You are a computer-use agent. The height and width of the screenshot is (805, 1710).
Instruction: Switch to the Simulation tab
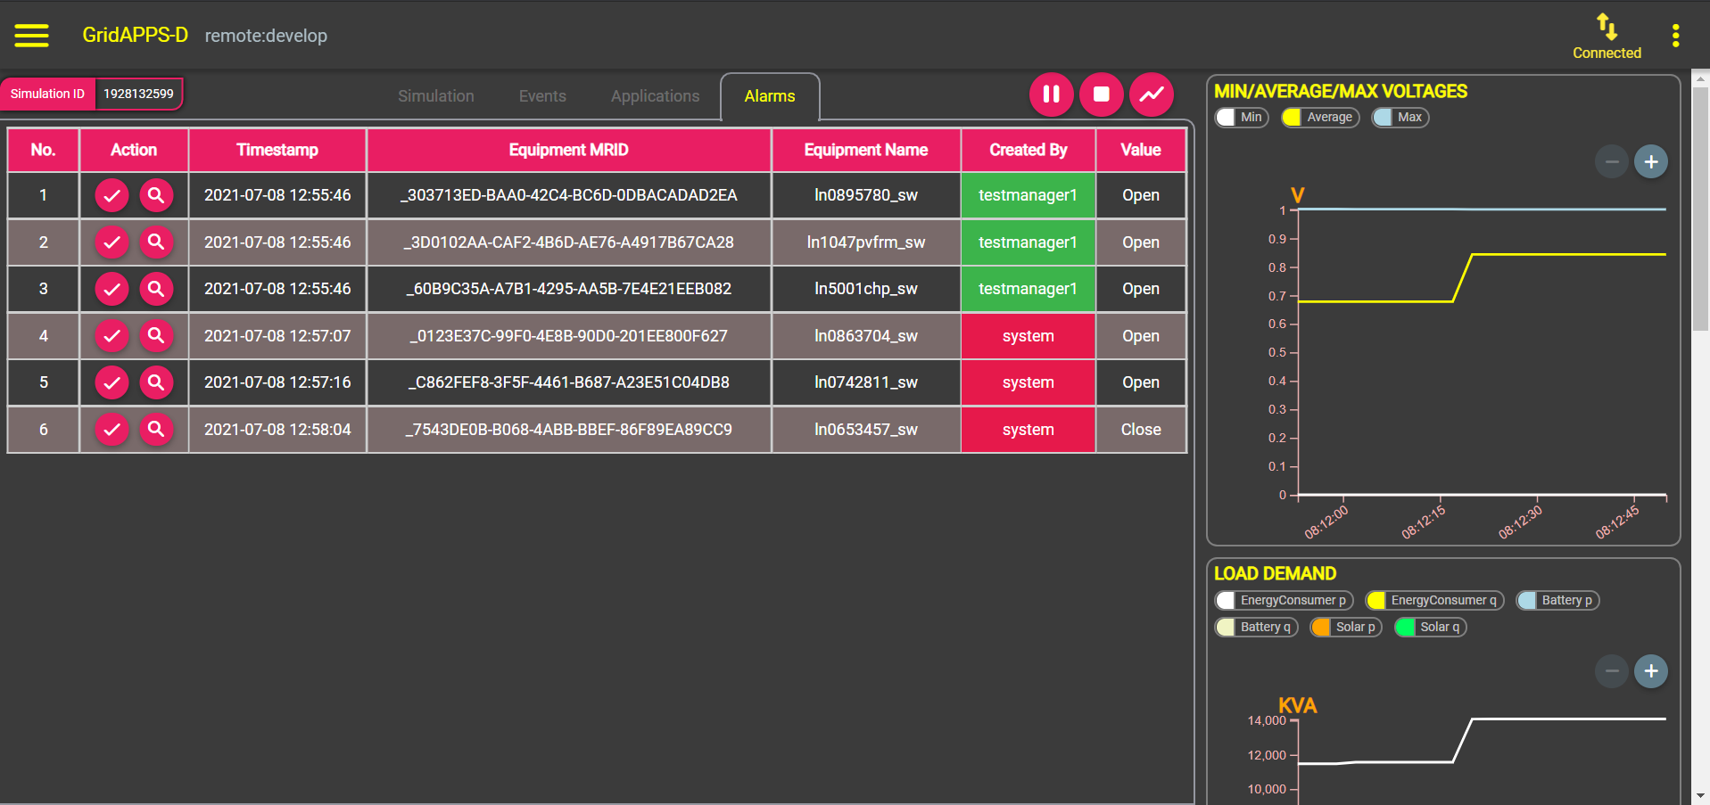click(436, 96)
